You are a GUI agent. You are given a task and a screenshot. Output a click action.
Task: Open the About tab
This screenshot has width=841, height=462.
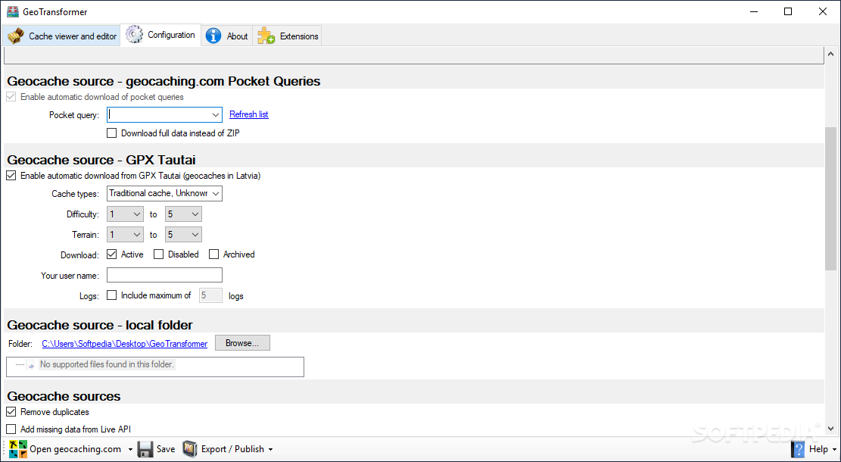coord(227,36)
